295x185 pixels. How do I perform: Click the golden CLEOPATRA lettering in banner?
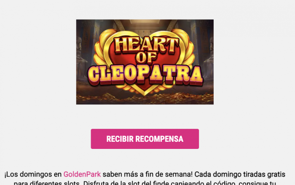[145, 75]
